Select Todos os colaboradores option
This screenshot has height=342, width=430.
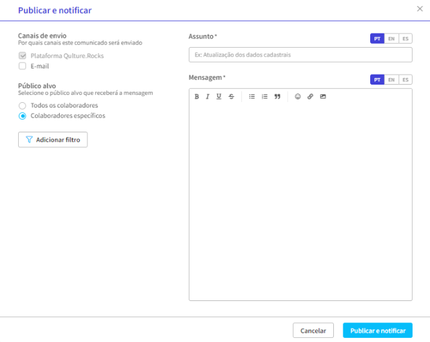click(22, 105)
